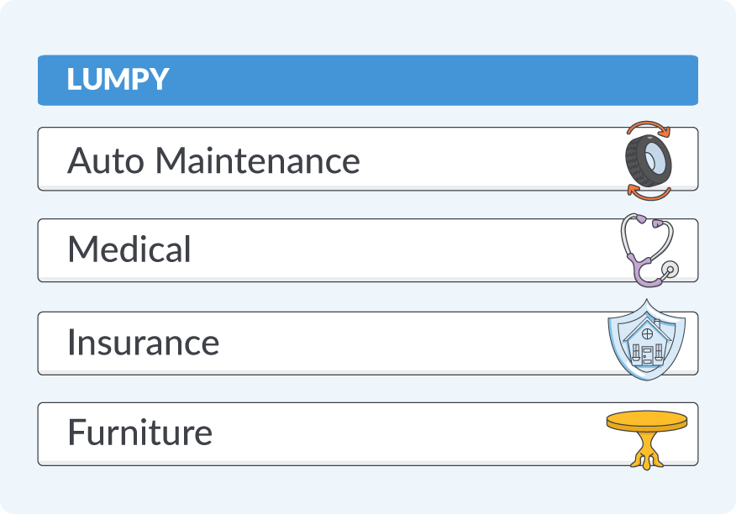This screenshot has width=736, height=514.
Task: Click the "LUMPY" heading text
Action: click(118, 81)
